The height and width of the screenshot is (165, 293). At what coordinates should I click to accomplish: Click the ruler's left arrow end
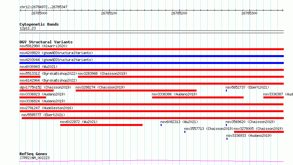[x=20, y=10]
